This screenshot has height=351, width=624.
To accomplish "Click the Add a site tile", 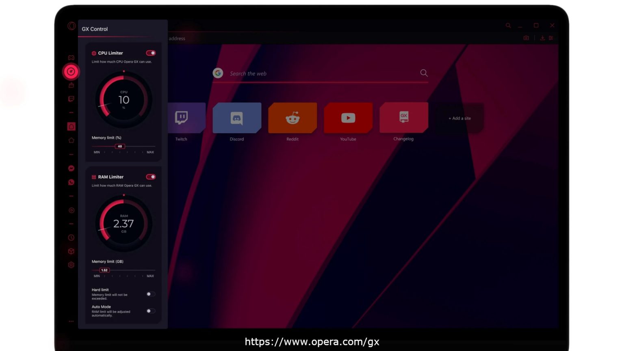I will 459,118.
